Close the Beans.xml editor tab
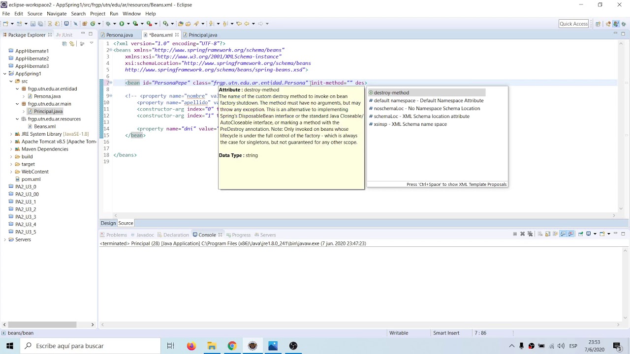630x354 pixels. [x=177, y=35]
